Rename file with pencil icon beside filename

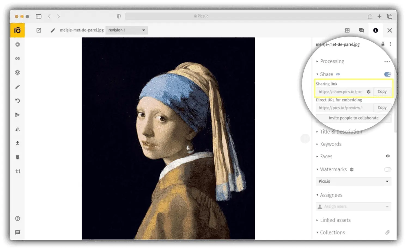[x=53, y=30]
